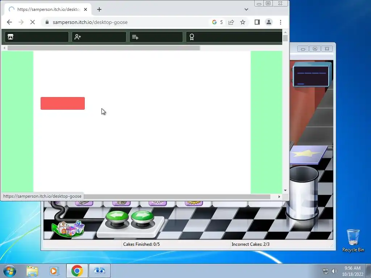
Task: Click the network tray icon
Action: [326, 271]
